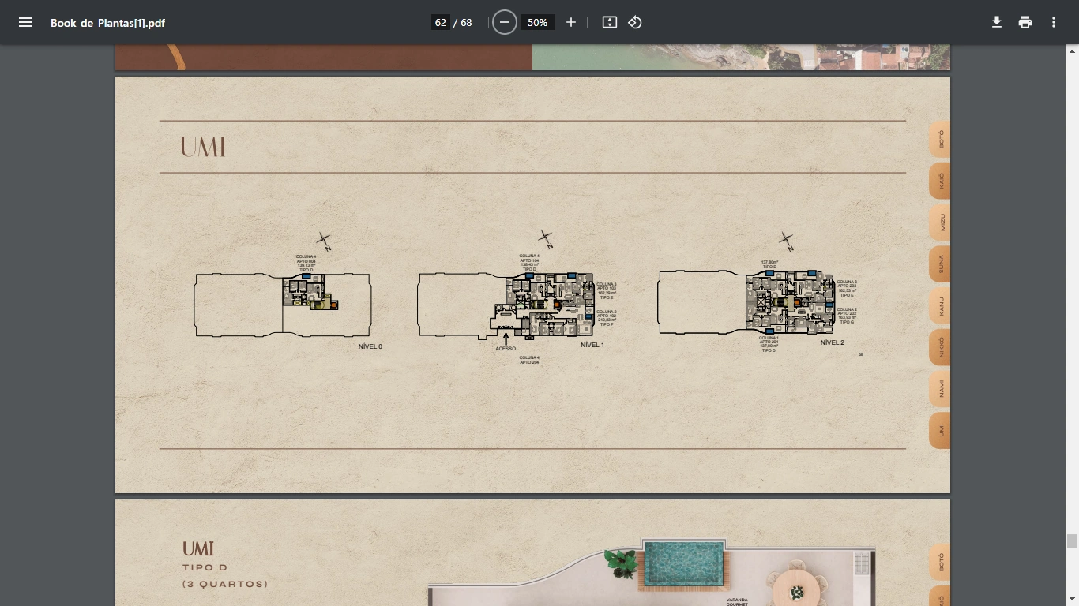Select the KAIÔ side tab
The width and height of the screenshot is (1079, 606).
pyautogui.click(x=940, y=181)
